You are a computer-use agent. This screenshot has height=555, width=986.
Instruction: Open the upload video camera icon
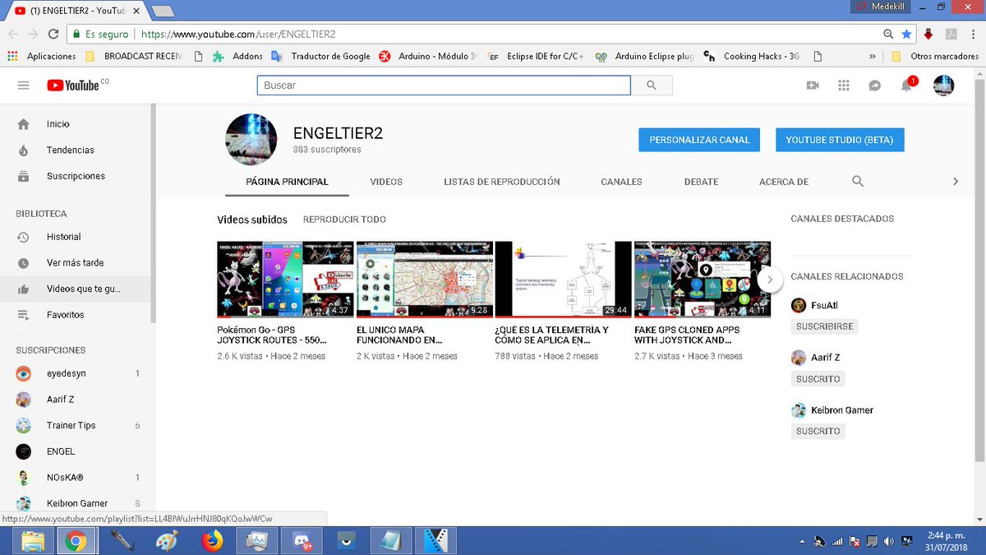point(813,86)
